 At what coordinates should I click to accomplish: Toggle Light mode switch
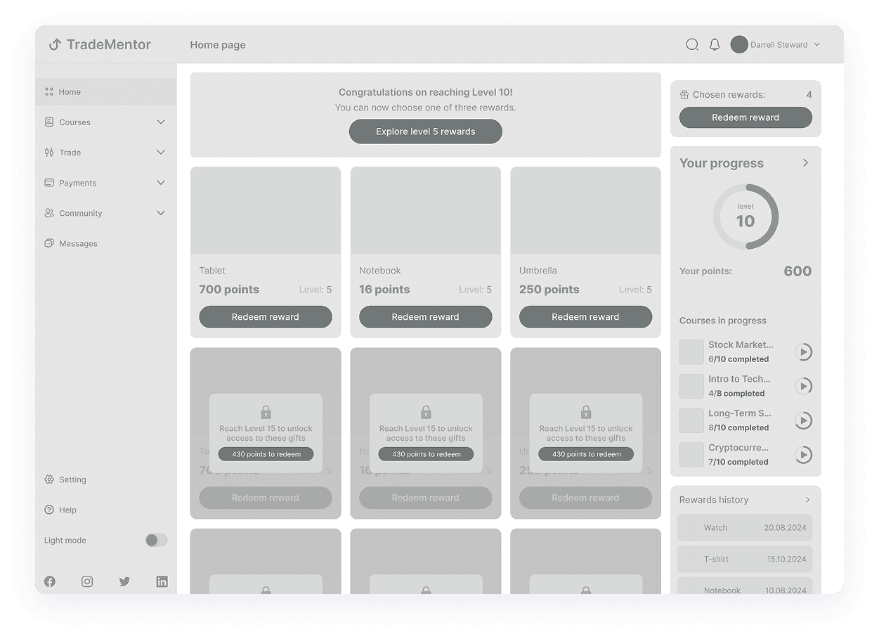[156, 540]
